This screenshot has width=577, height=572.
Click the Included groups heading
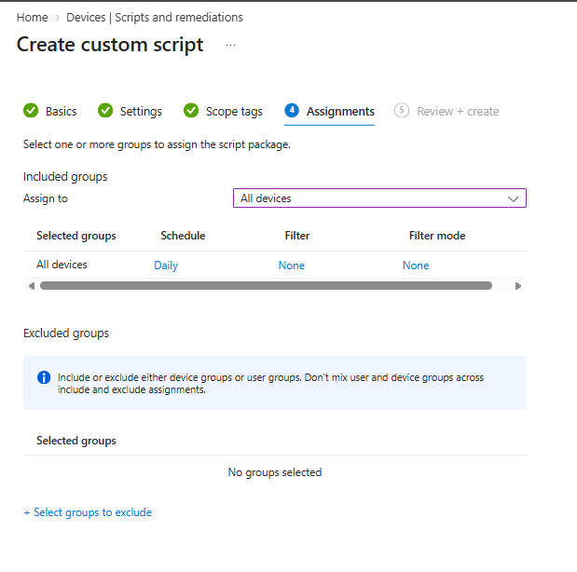tap(65, 177)
